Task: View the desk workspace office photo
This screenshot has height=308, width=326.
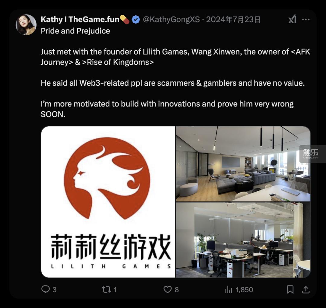Action: 243,240
